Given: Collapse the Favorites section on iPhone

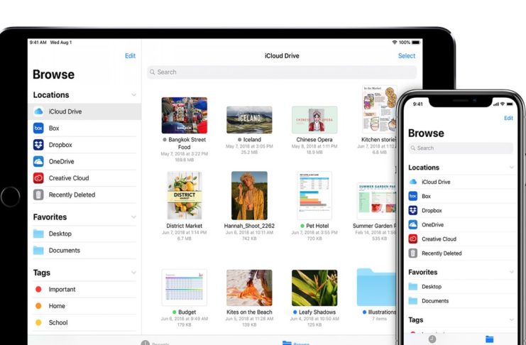Looking at the screenshot, I should tap(512, 272).
